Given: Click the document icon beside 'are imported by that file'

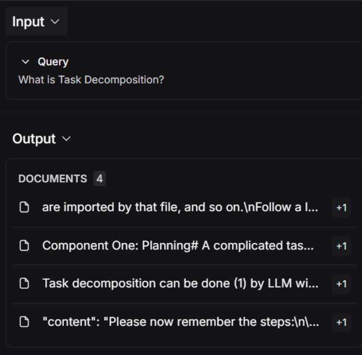Looking at the screenshot, I should click(x=24, y=207).
